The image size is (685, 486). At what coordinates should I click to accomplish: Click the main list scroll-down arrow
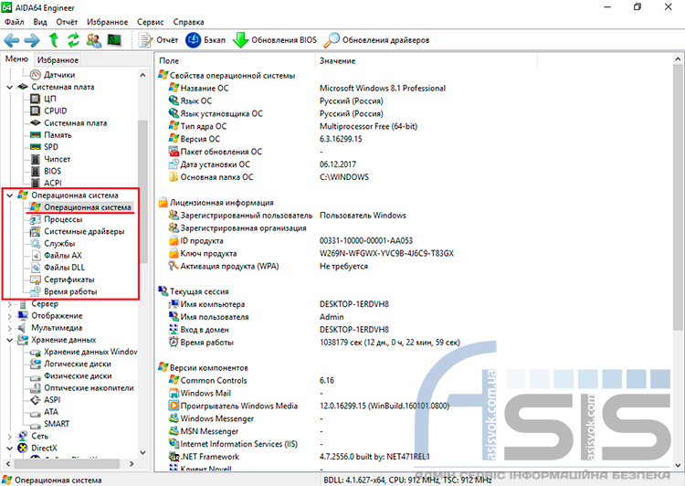(678, 466)
